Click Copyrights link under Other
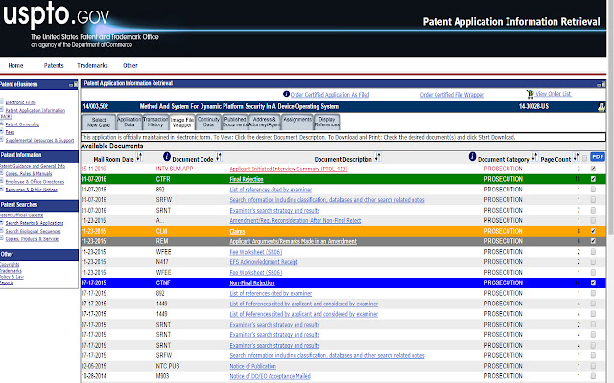The width and height of the screenshot is (614, 383). pos(10,265)
